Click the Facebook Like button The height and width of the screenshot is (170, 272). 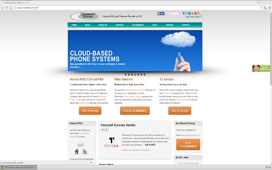click(161, 13)
